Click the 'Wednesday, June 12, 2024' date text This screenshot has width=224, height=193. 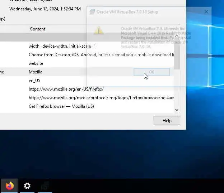[45, 9]
